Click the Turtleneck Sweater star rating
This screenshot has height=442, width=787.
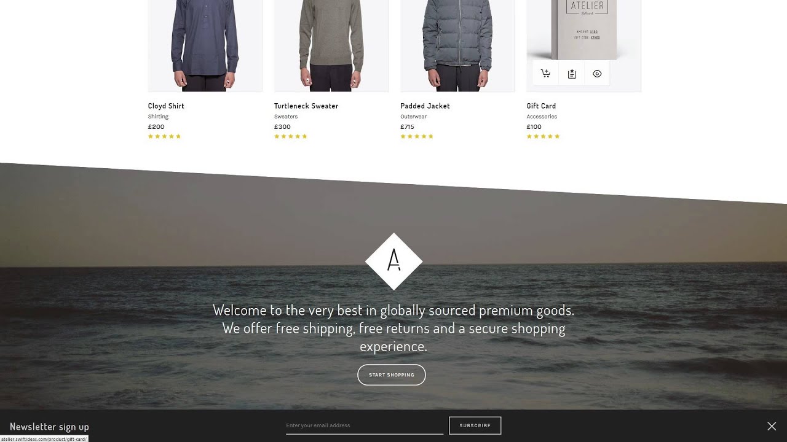[291, 136]
